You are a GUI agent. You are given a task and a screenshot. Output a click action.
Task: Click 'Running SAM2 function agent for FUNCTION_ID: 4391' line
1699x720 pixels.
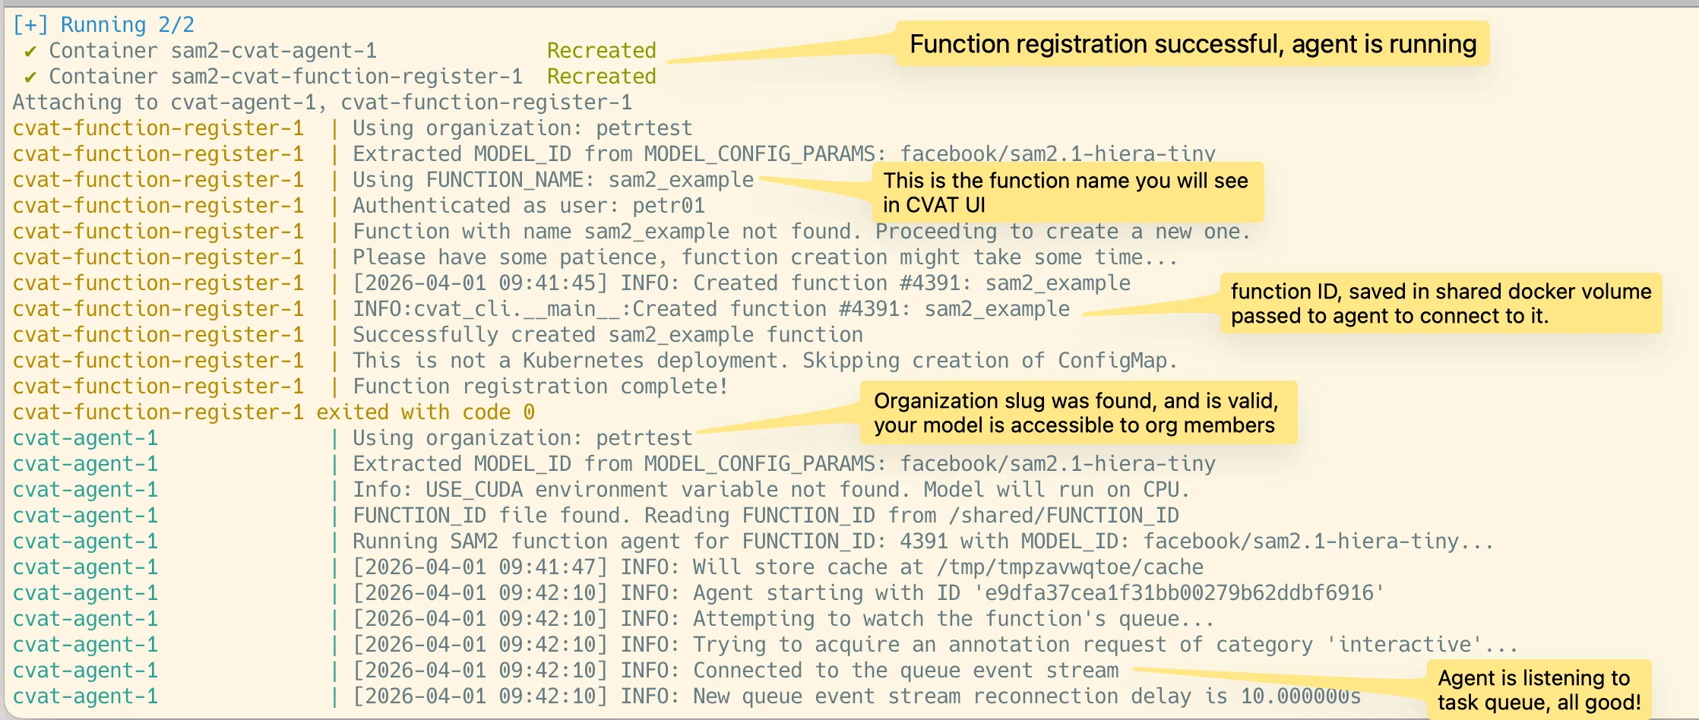click(x=923, y=542)
